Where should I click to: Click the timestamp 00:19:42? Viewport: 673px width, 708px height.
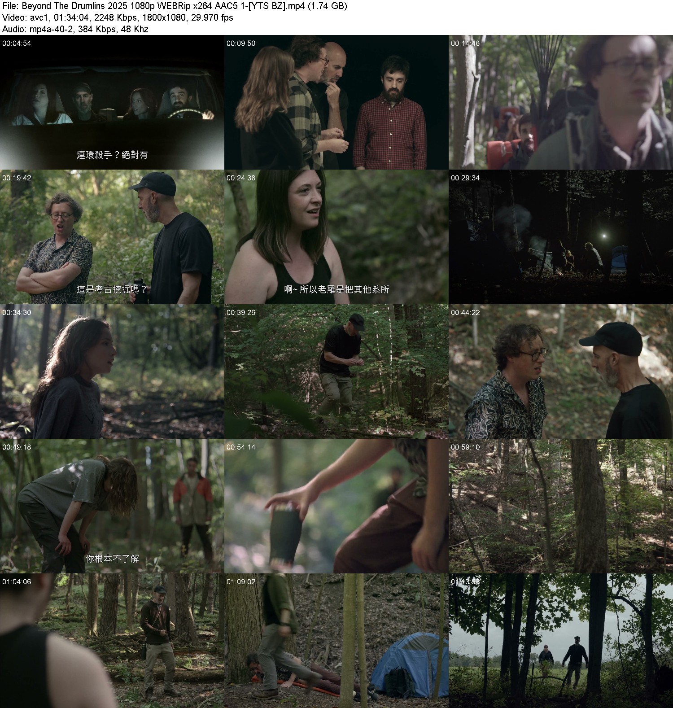(x=17, y=178)
